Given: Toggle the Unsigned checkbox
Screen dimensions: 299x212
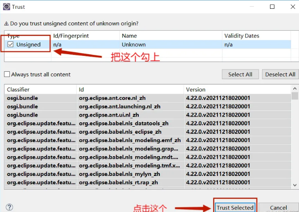Looking at the screenshot, I should click(x=11, y=44).
